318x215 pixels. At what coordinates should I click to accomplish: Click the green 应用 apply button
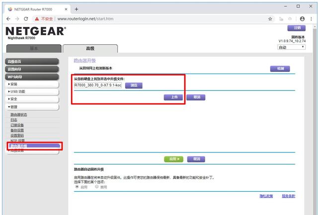(x=173, y=159)
